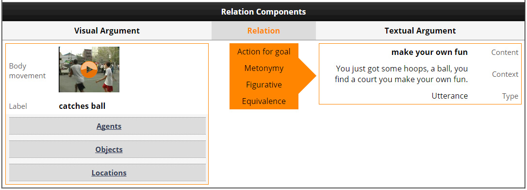Click the Content field label

click(x=505, y=52)
